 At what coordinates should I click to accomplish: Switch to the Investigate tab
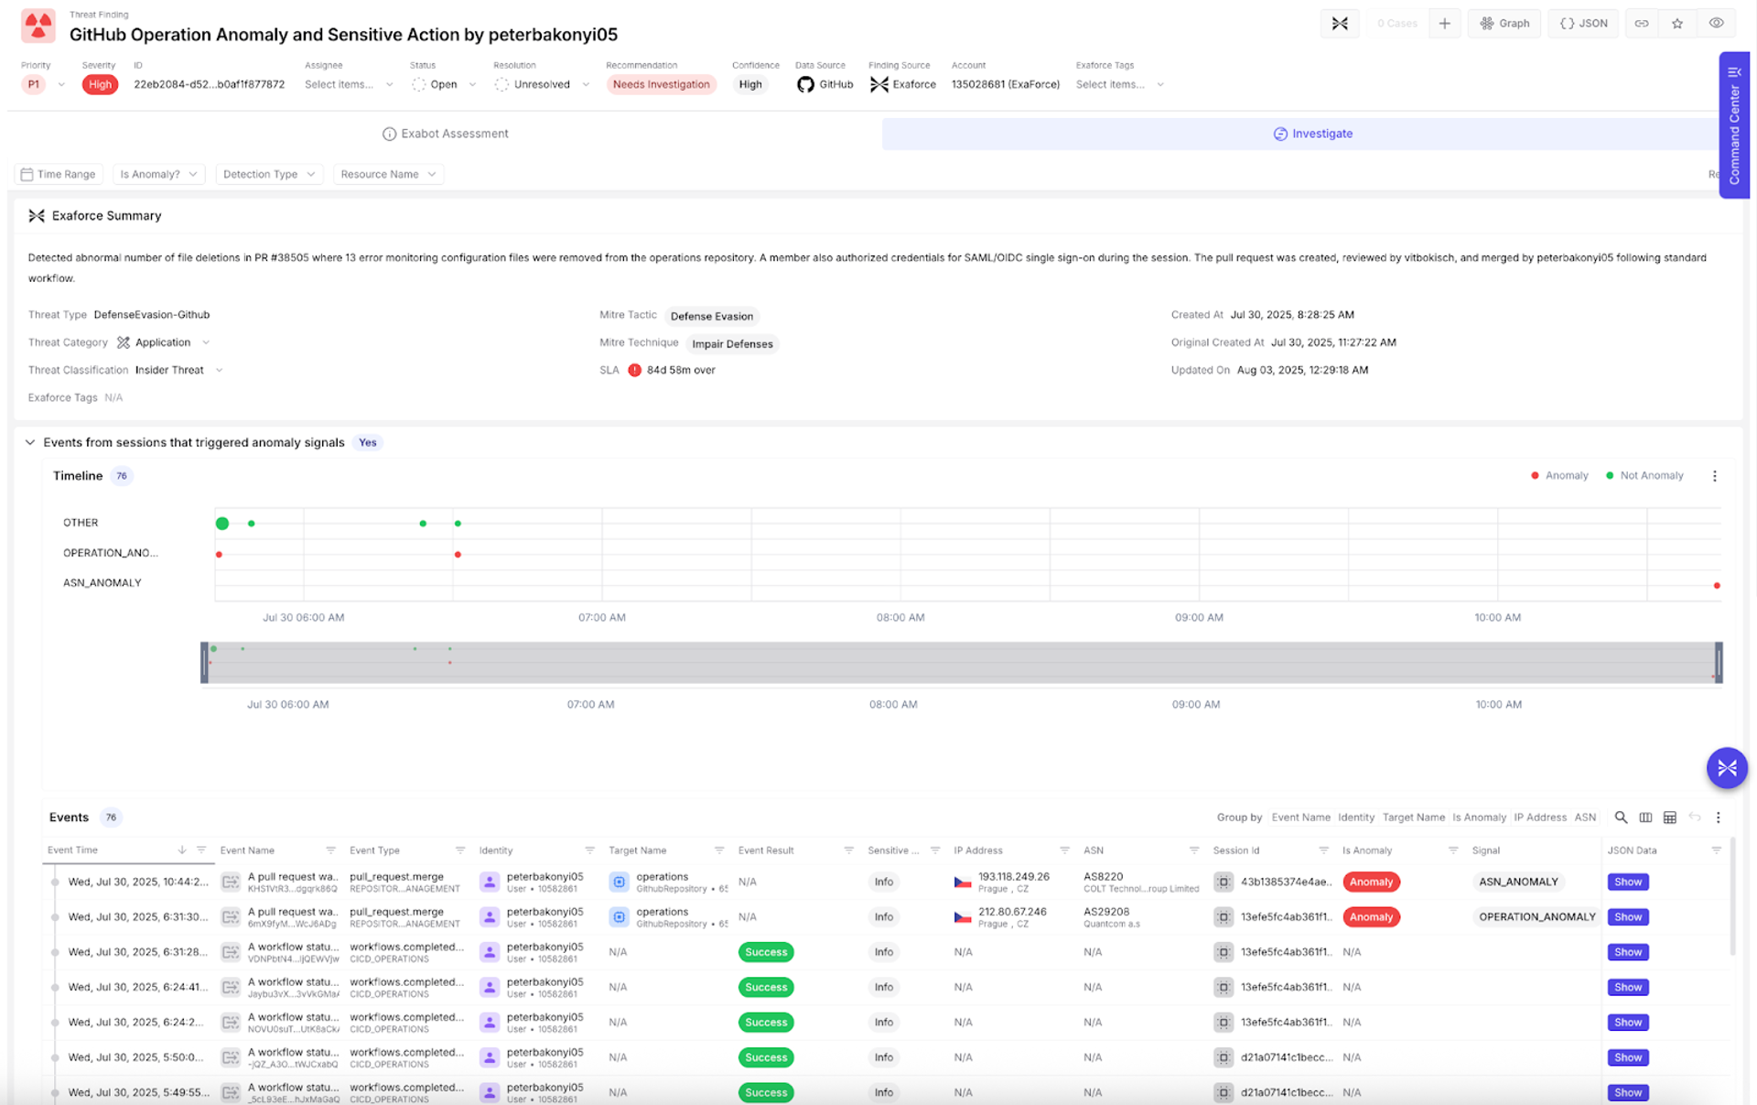point(1312,134)
